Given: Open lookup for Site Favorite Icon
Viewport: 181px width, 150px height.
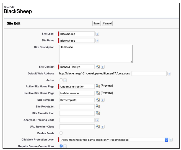Looking at the screenshot, I should [98, 113].
